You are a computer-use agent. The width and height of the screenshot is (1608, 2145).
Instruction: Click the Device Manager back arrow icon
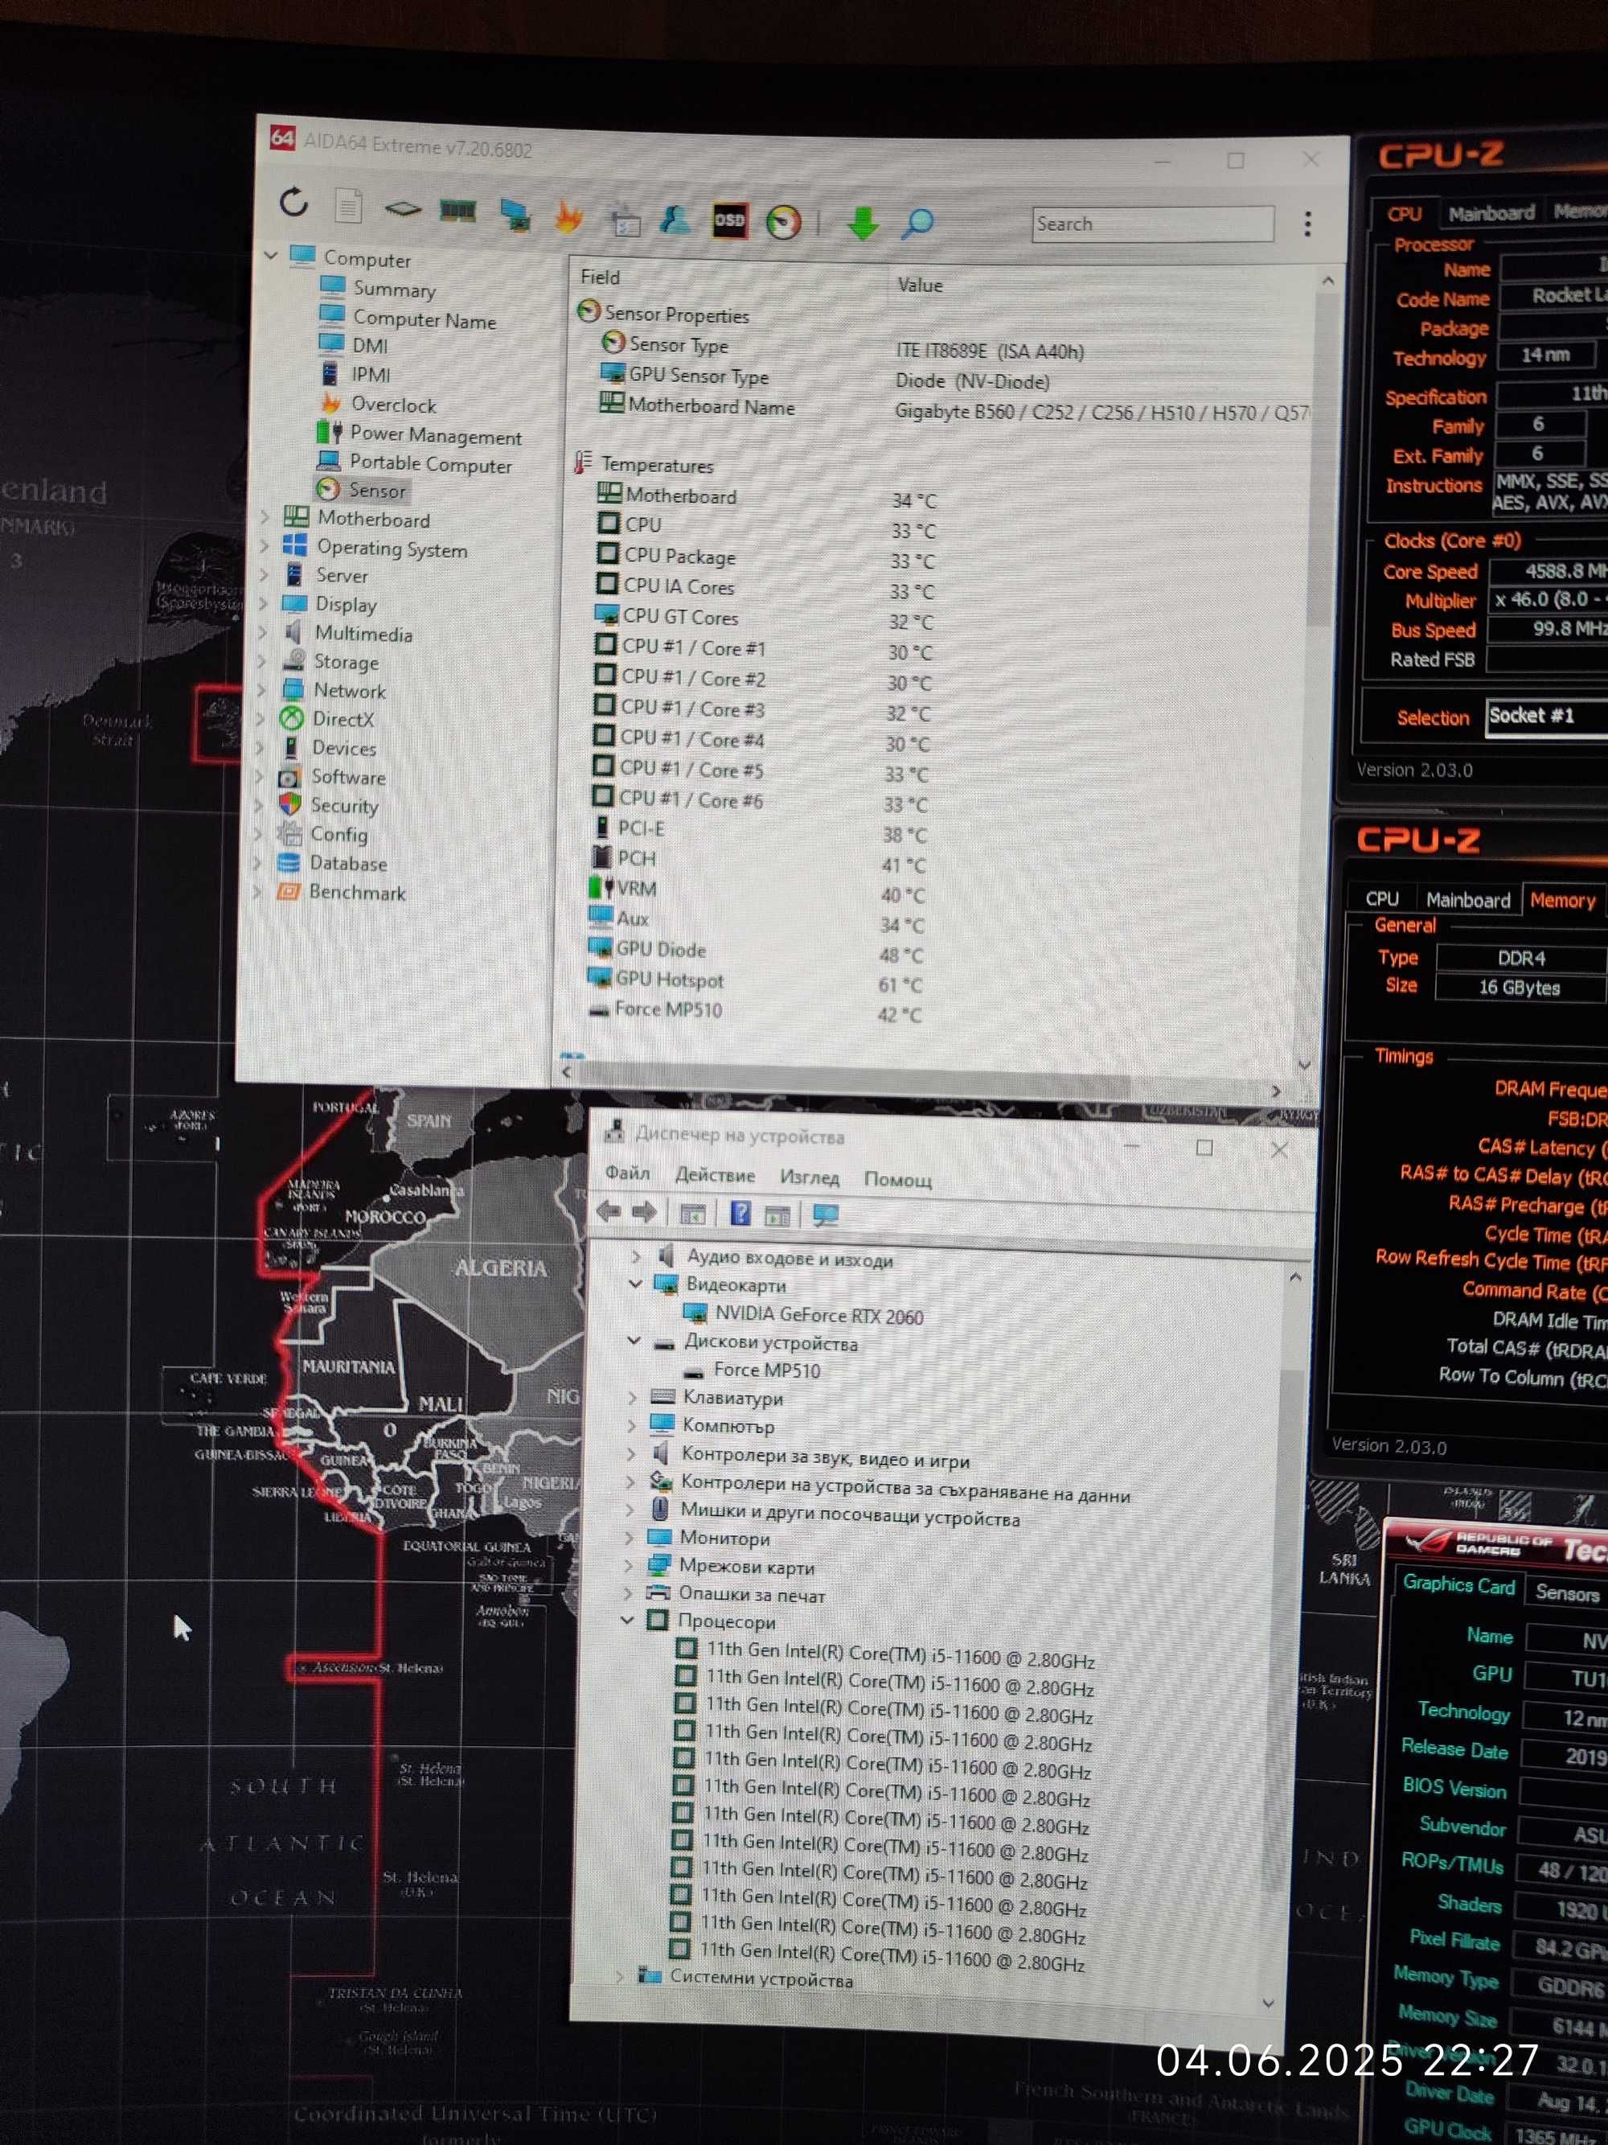click(609, 1210)
